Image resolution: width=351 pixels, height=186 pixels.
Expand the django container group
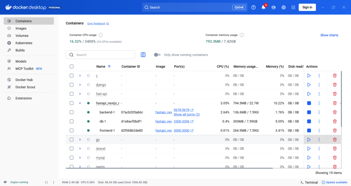pyautogui.click(x=80, y=85)
